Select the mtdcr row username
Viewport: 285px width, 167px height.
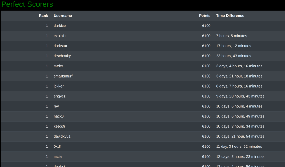coord(58,66)
